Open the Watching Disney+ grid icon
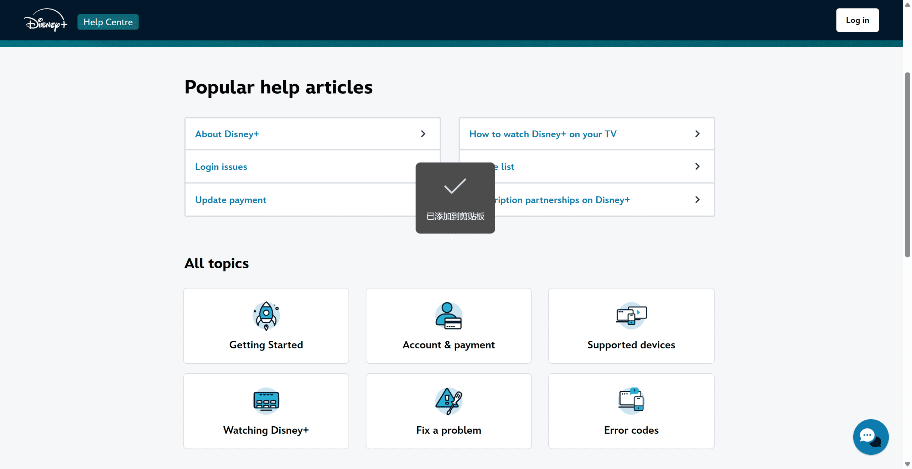Screen dimensions: 912x469 tap(266, 401)
